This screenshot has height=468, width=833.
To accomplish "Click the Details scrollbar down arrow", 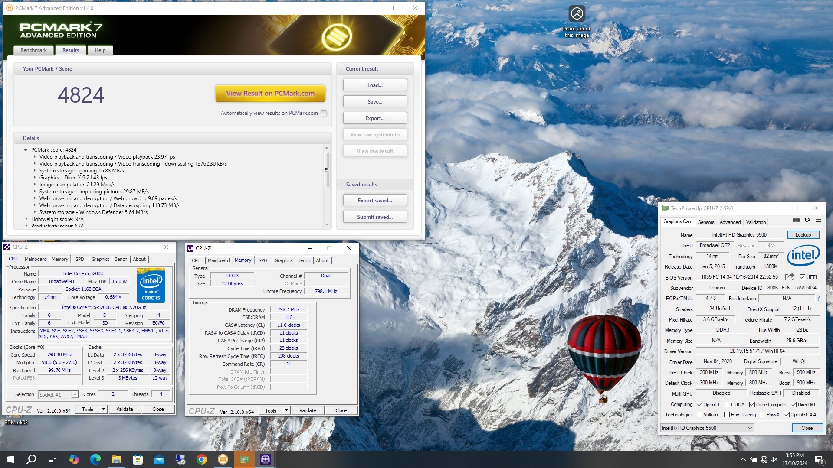I will click(327, 224).
